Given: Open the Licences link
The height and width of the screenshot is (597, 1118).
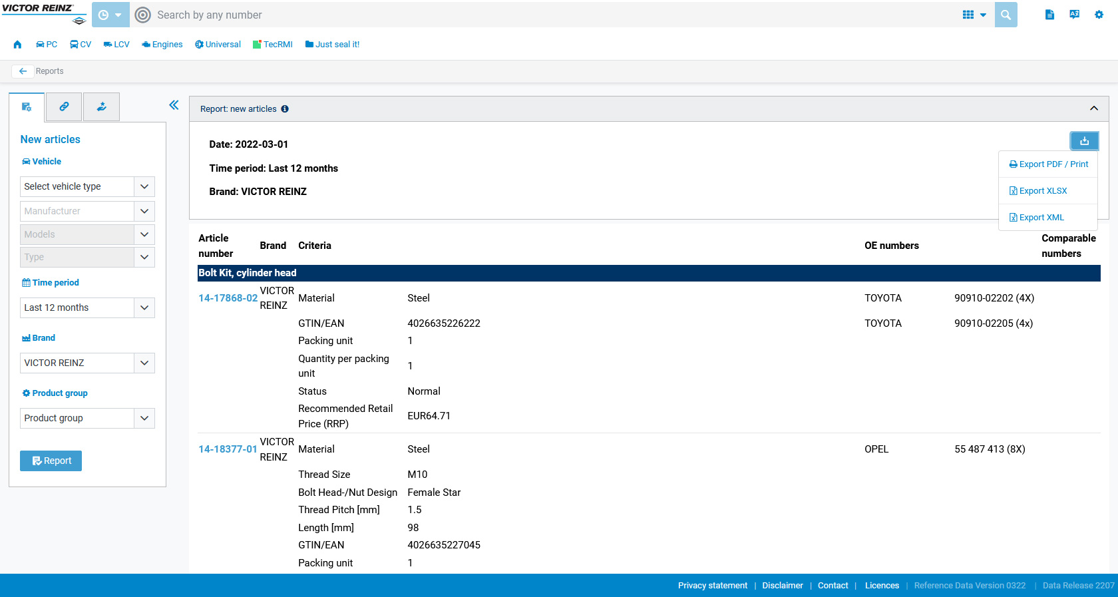Looking at the screenshot, I should [x=882, y=586].
